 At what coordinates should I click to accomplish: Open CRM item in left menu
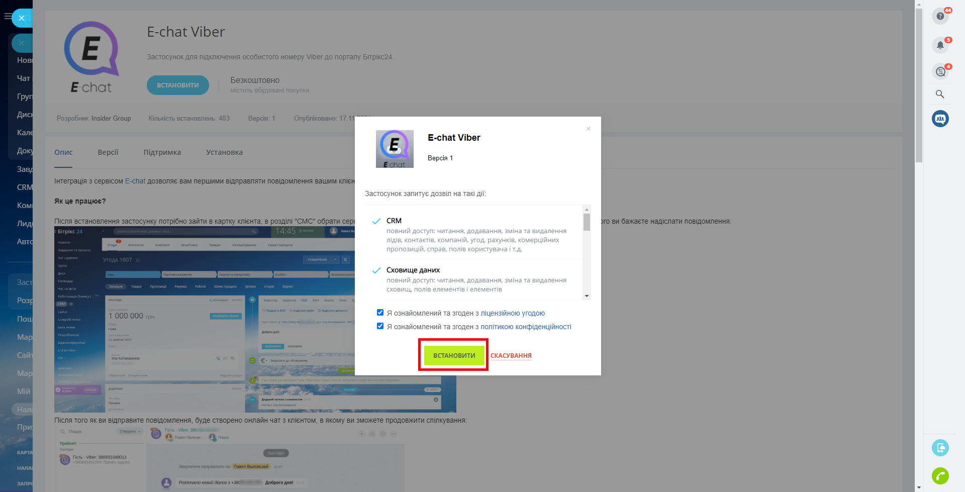pyautogui.click(x=25, y=187)
